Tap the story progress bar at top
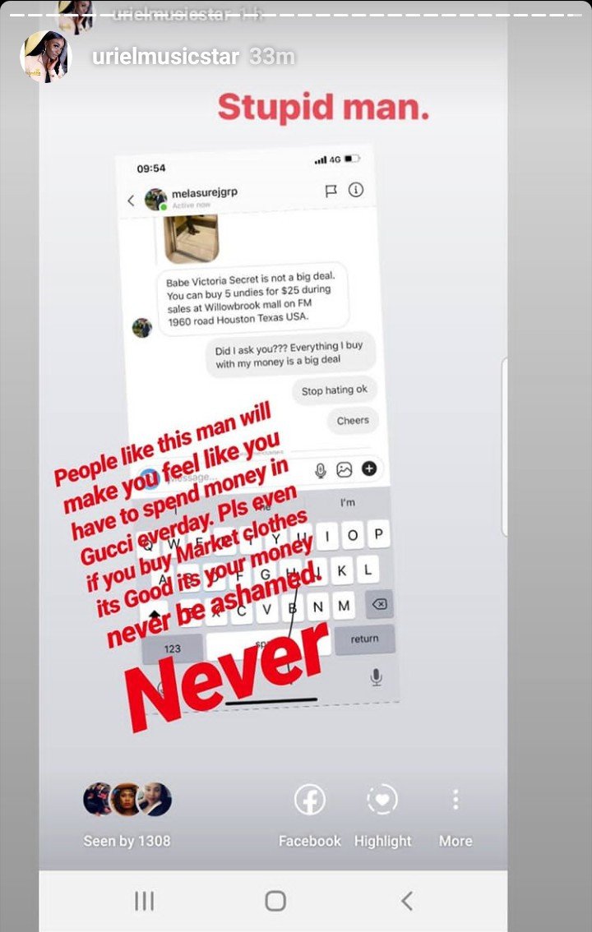The width and height of the screenshot is (592, 932). (296, 14)
